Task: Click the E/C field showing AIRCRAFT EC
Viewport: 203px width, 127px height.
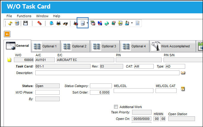Action: click(85, 60)
